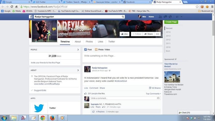Open the Chat (21) bar
Viewport: 215px width, 121px height.
tap(194, 112)
